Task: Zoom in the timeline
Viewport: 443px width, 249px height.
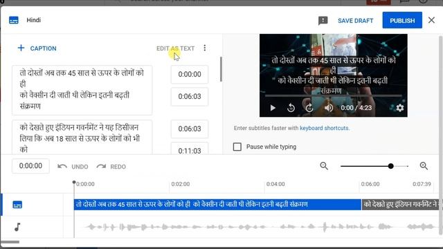Action: click(424, 166)
